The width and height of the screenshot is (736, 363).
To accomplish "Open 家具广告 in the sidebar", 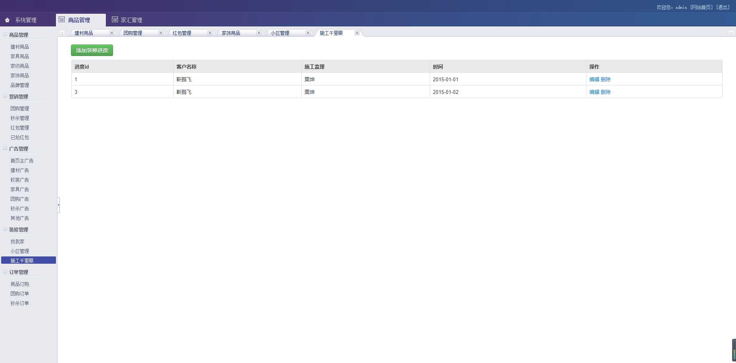I will [x=20, y=189].
